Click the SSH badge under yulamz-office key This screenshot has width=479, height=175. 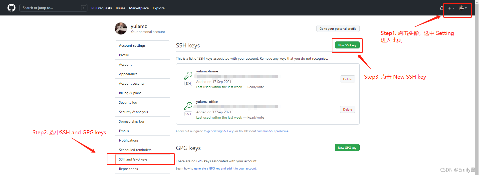[188, 114]
